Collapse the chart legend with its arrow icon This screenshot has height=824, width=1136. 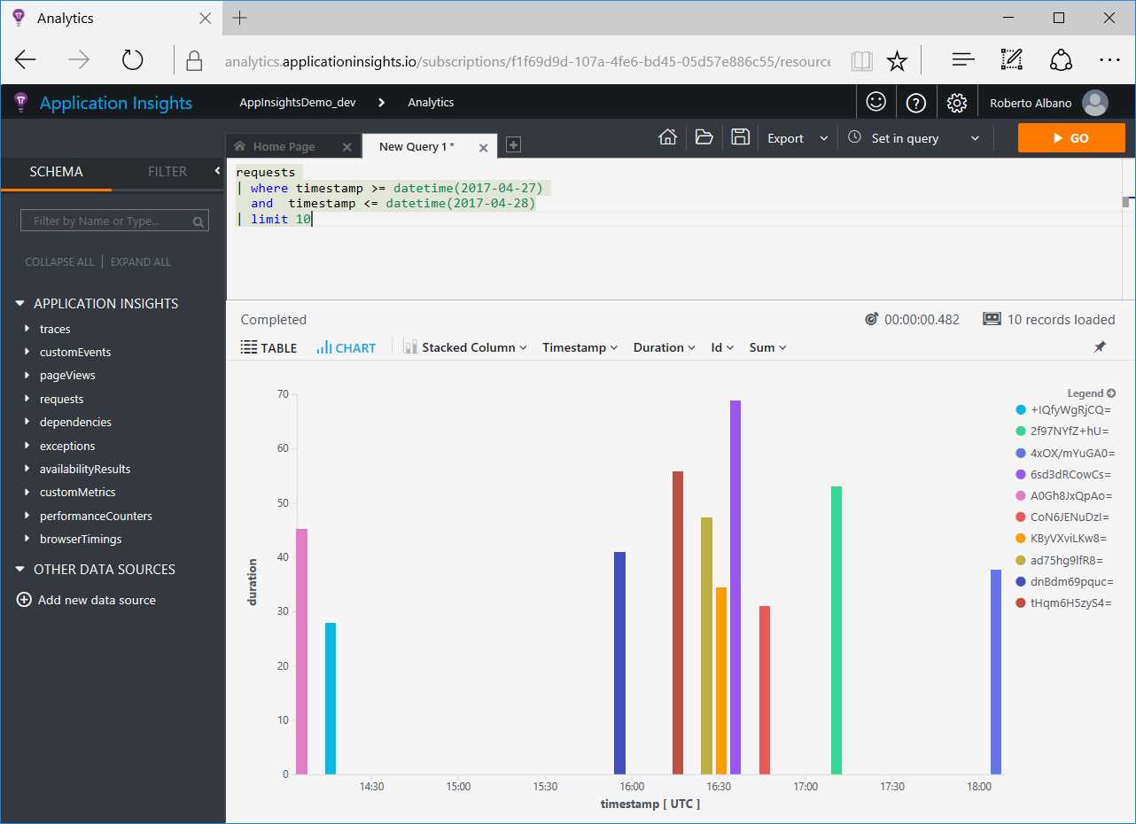[1112, 393]
